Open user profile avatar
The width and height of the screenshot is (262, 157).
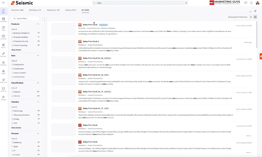pos(258,3)
